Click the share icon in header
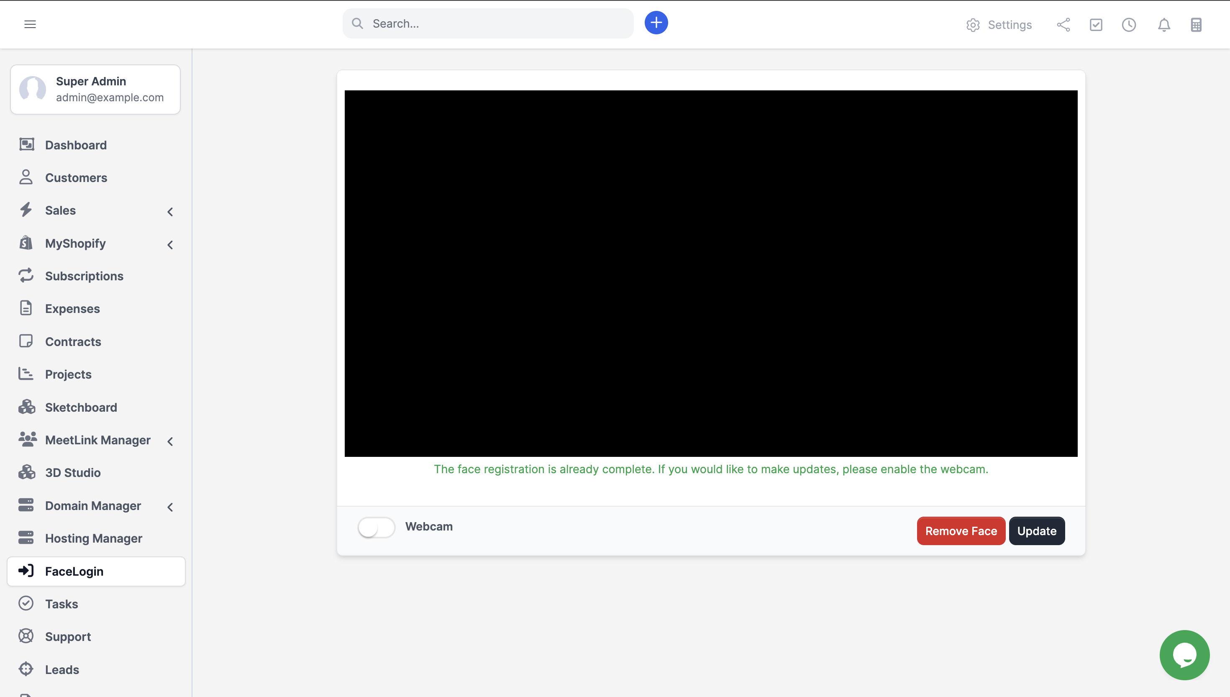 (1063, 24)
